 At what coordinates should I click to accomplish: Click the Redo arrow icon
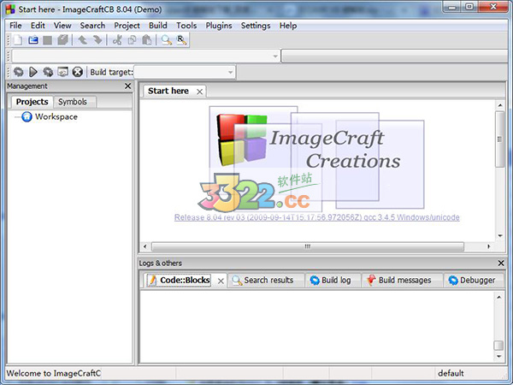pyautogui.click(x=97, y=40)
